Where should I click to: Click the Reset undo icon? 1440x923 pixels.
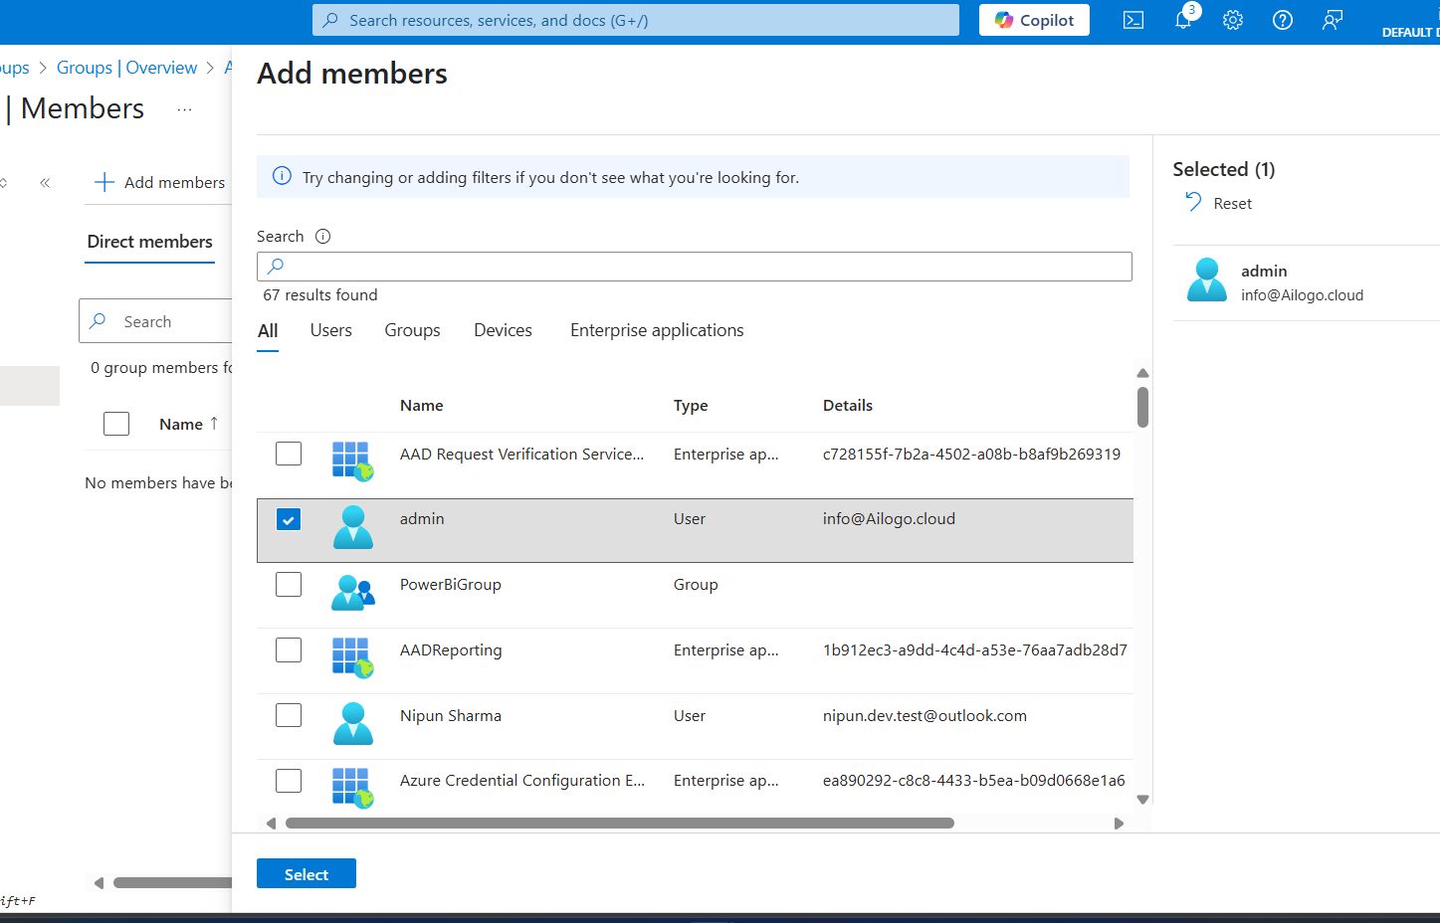point(1193,202)
